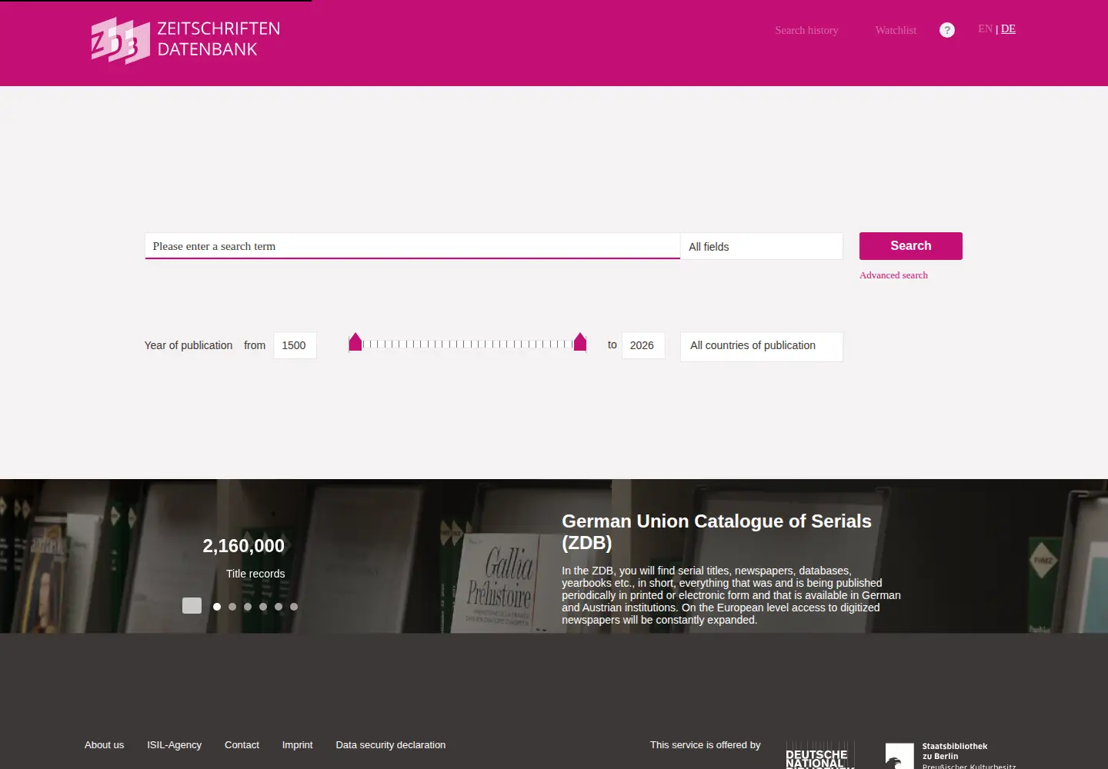Click German Union Catalogue of Serials heading
1108x769 pixels.
[716, 531]
